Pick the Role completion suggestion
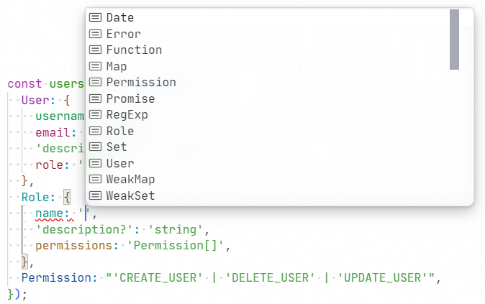The image size is (485, 304). [119, 131]
